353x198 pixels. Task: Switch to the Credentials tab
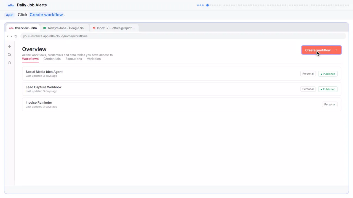point(52,59)
